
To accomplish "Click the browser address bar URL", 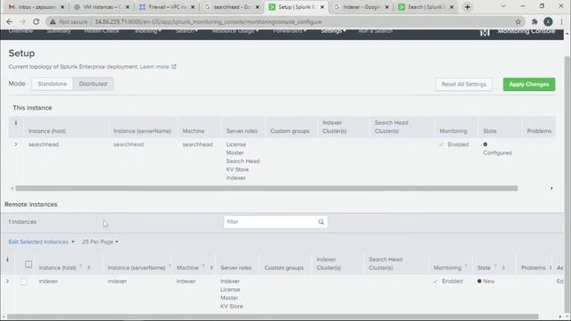I will [x=208, y=21].
